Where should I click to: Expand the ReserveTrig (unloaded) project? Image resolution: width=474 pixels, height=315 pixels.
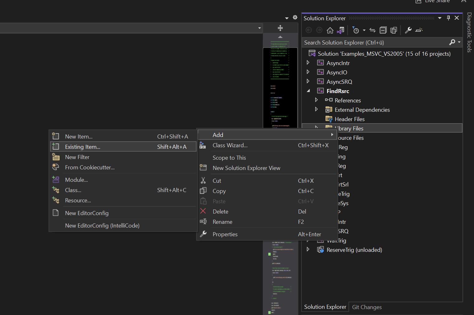(x=308, y=249)
